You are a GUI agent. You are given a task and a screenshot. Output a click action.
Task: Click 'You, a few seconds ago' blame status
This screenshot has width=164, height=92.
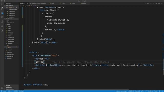120,91
